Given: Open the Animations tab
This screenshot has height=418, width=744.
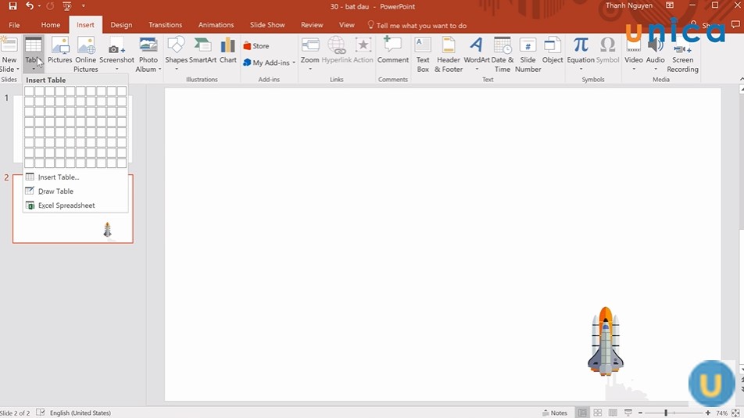Looking at the screenshot, I should point(216,25).
